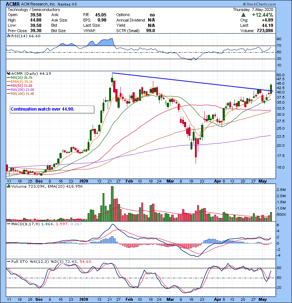
Task: Click the MA(50) 31.88 legend entry
Action: coord(20,85)
